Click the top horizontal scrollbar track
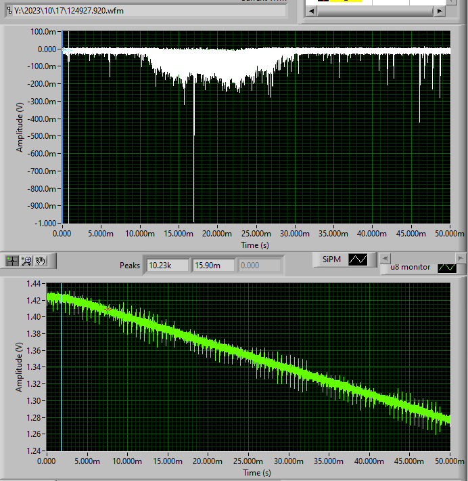 pos(375,12)
